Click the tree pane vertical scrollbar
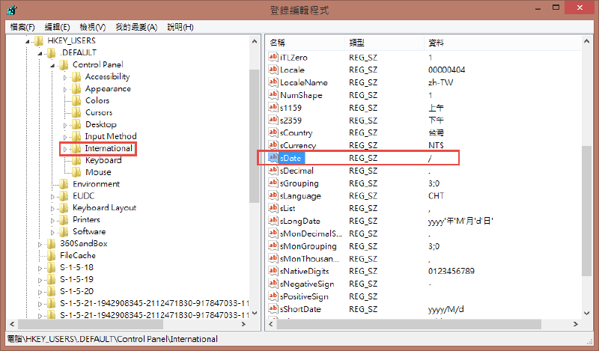The image size is (599, 351). tap(255, 135)
